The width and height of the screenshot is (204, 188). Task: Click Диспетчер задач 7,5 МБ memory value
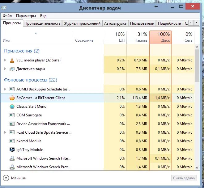[142, 69]
